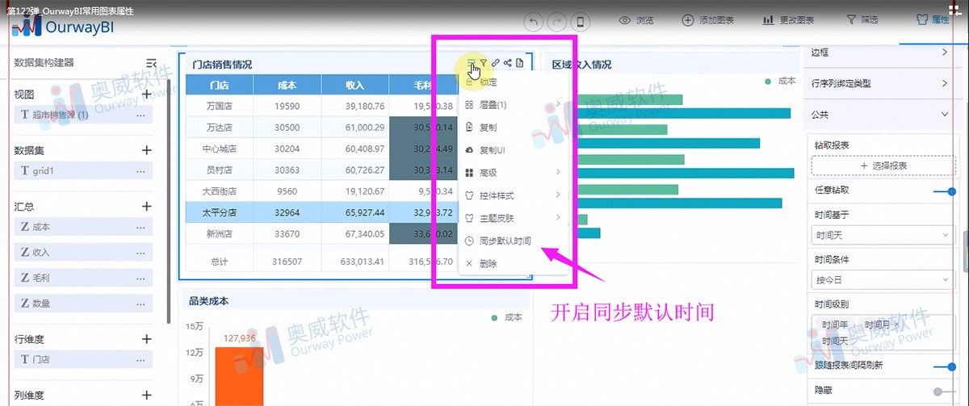This screenshot has width=969, height=406.
Task: Open the 时间条件 dropdown showing 按今日
Action: (882, 280)
